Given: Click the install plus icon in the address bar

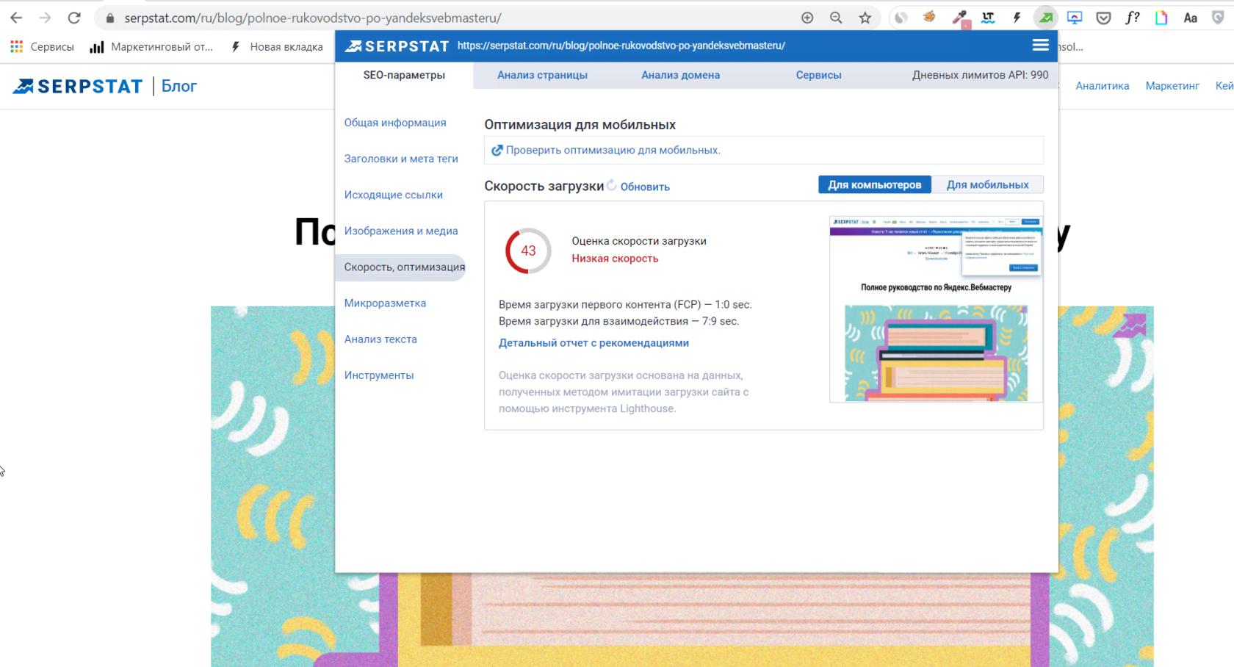Looking at the screenshot, I should click(807, 18).
